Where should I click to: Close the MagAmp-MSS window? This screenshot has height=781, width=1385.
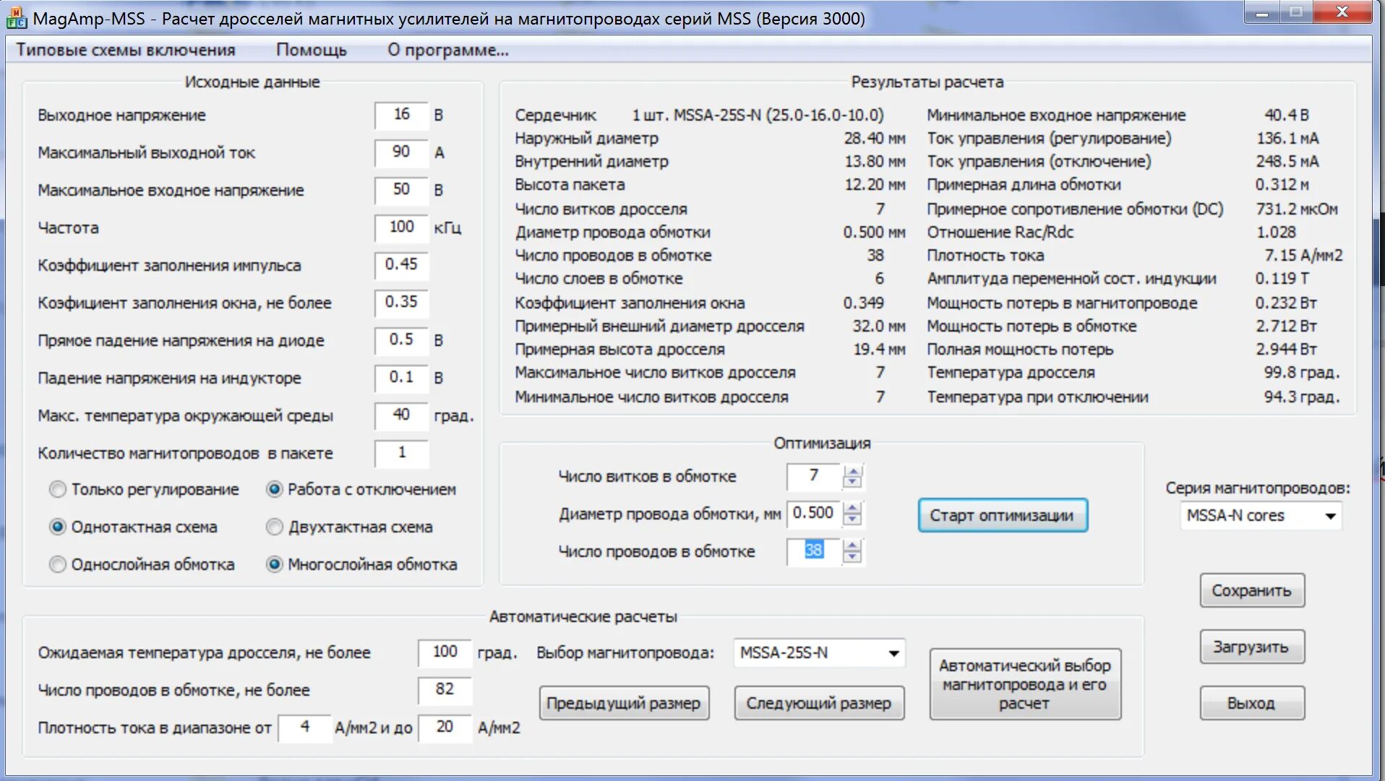pos(1342,12)
